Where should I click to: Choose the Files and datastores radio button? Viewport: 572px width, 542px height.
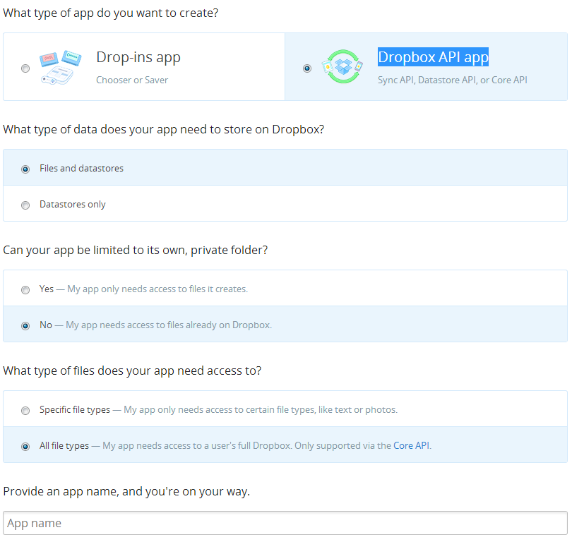25,169
